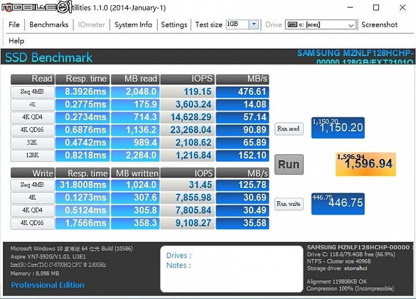Screen dimensions: 416x299
Task: Click the 8.3926ms response time cell
Action: [83, 92]
